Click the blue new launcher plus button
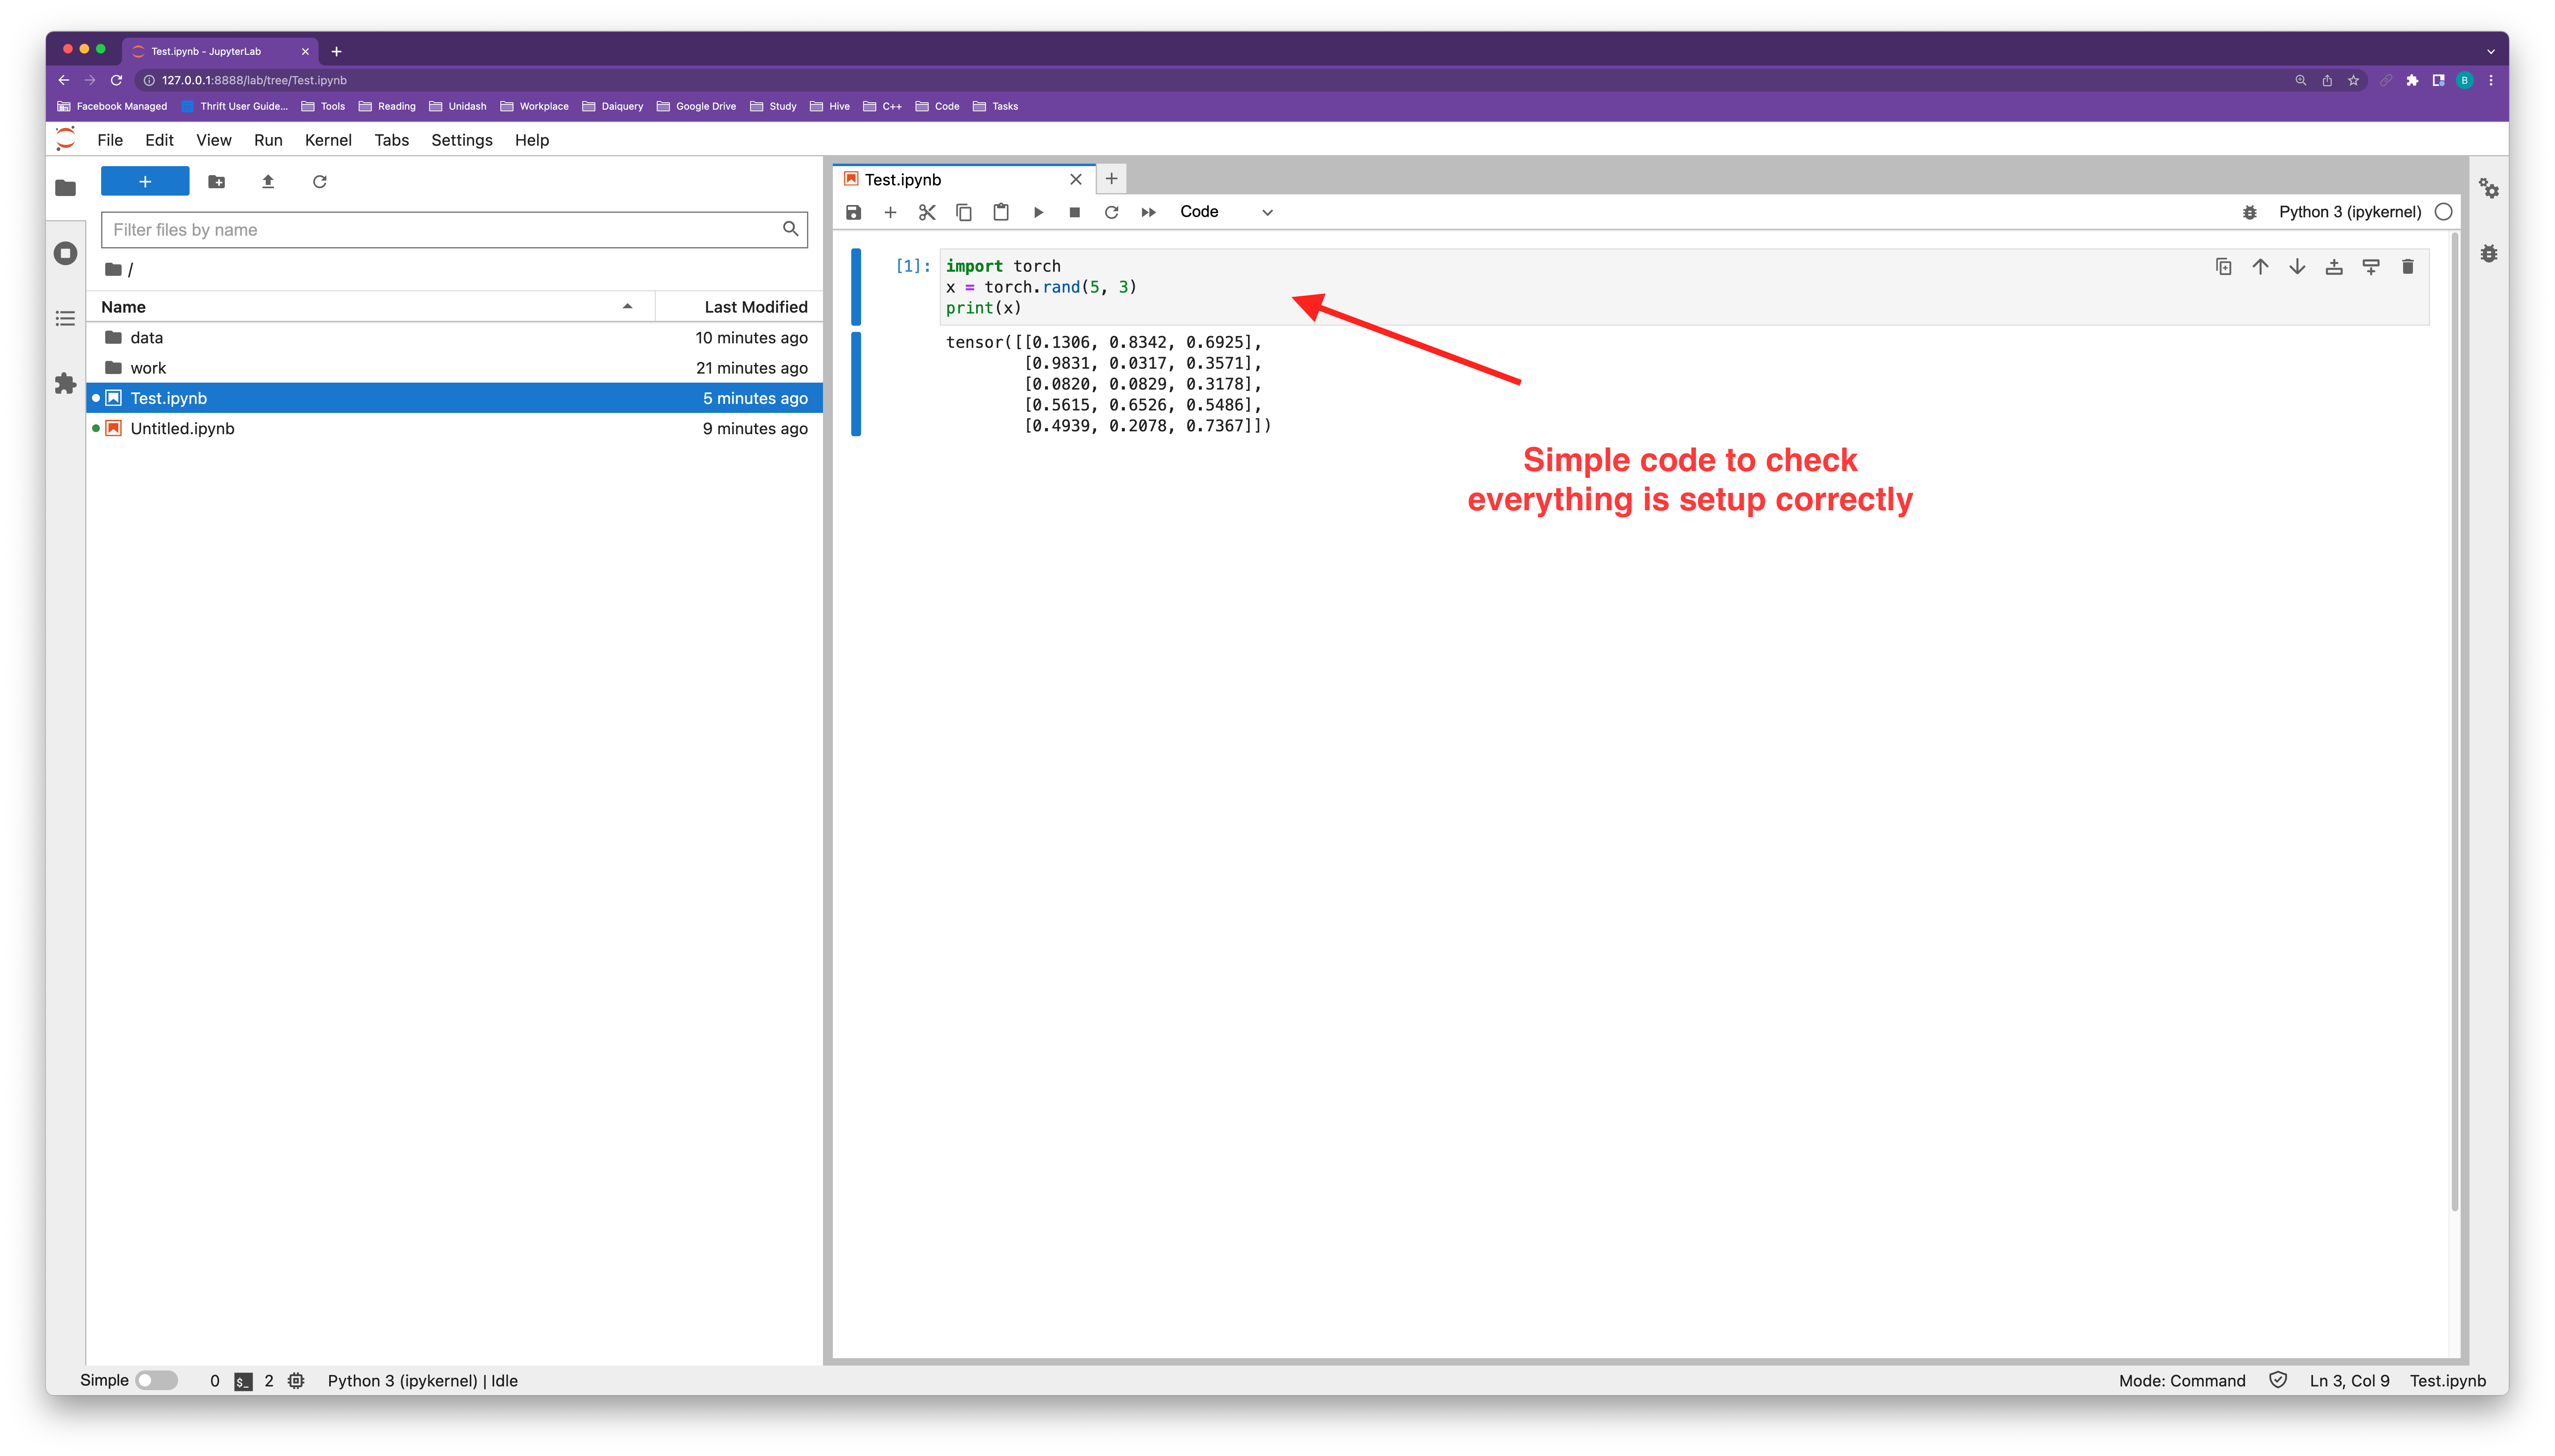This screenshot has width=2555, height=1456. coord(145,181)
